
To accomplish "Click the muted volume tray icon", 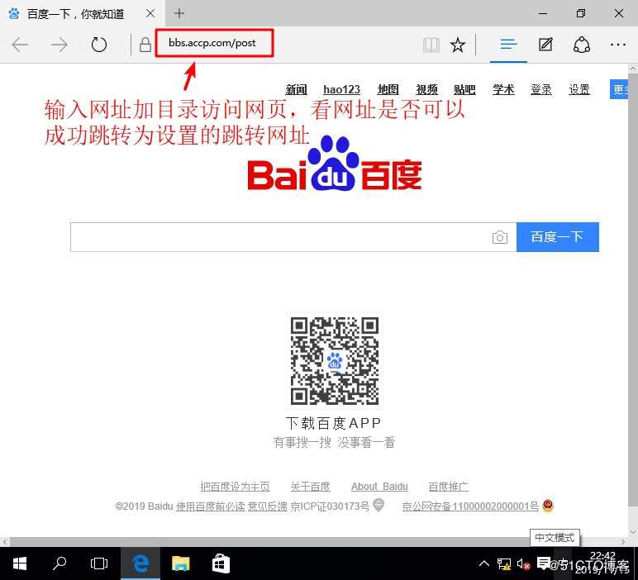I will coord(524,564).
